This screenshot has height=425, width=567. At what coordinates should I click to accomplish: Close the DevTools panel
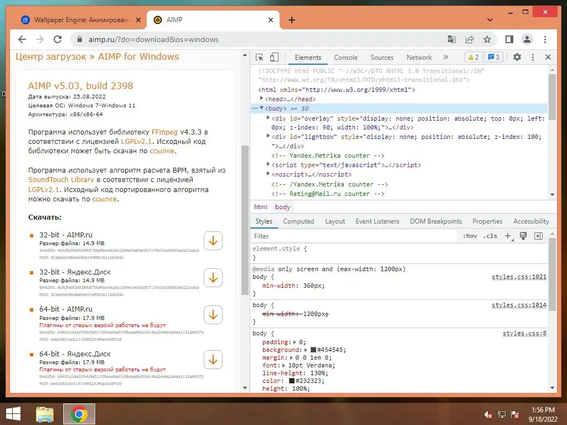coord(548,57)
